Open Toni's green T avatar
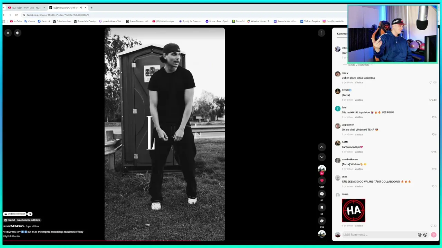Image resolution: width=442 pixels, height=248 pixels. [338, 108]
